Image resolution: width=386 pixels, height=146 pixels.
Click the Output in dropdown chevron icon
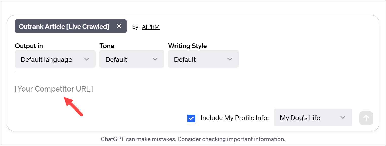87,59
